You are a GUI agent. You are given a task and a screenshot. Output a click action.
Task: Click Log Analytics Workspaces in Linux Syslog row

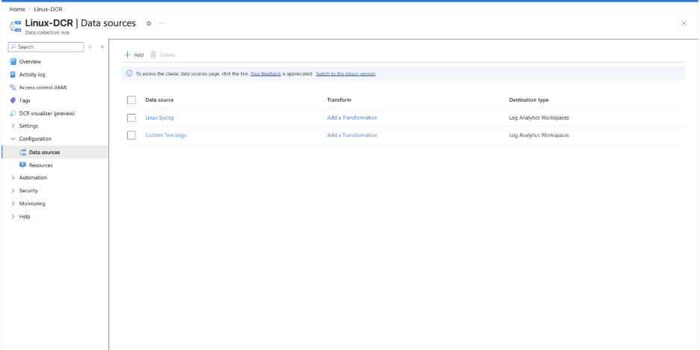[x=539, y=118]
